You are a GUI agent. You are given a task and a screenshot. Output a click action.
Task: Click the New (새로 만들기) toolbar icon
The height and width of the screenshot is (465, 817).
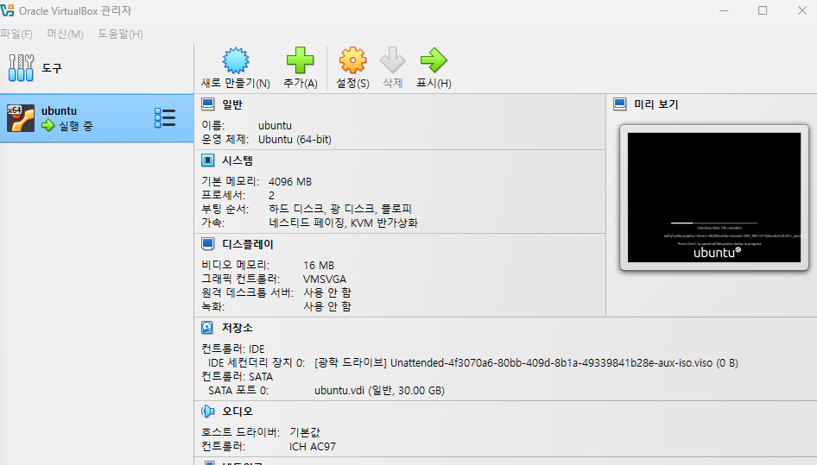coord(236,60)
